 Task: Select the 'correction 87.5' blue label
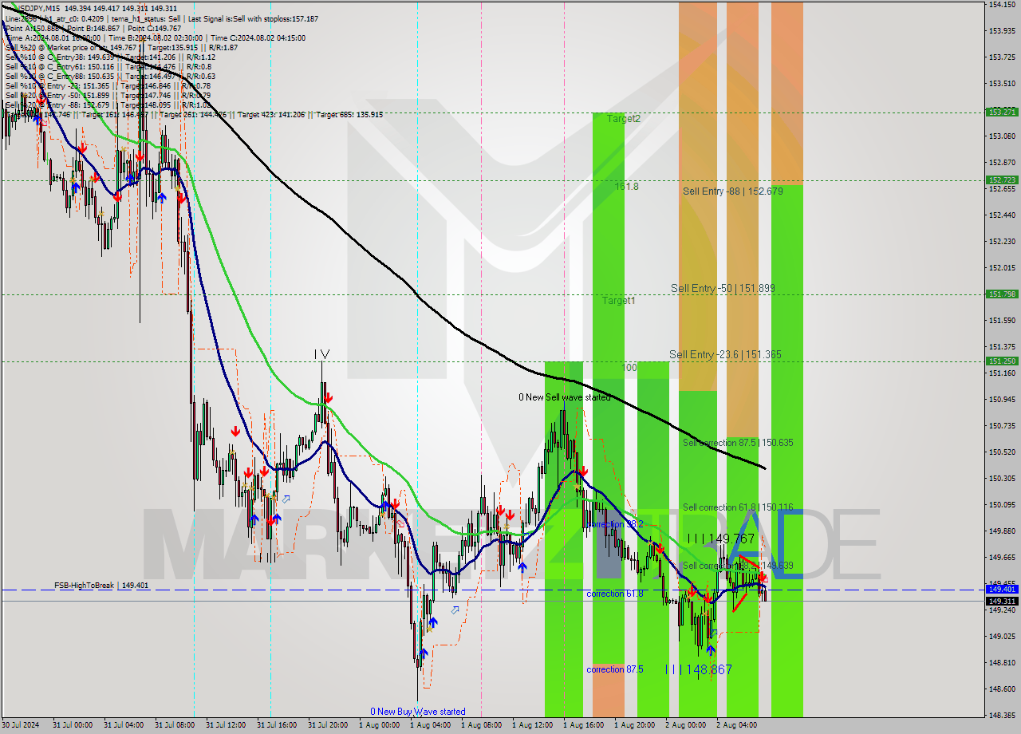click(x=615, y=669)
